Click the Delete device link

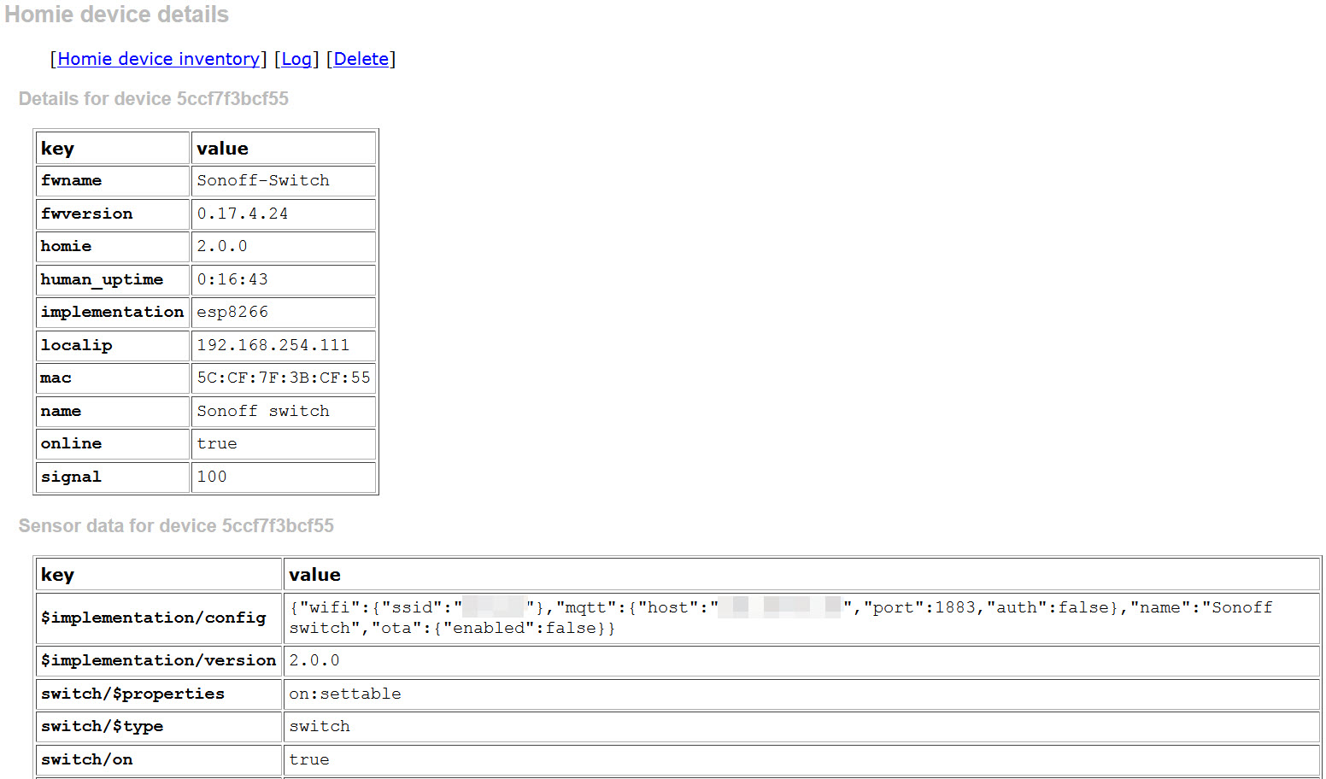pyautogui.click(x=361, y=59)
